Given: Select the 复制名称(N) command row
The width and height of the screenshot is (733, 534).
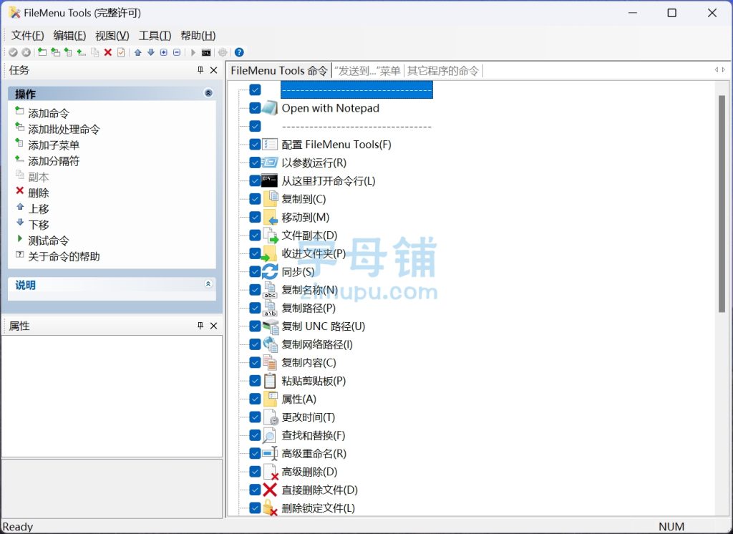Looking at the screenshot, I should coord(309,290).
